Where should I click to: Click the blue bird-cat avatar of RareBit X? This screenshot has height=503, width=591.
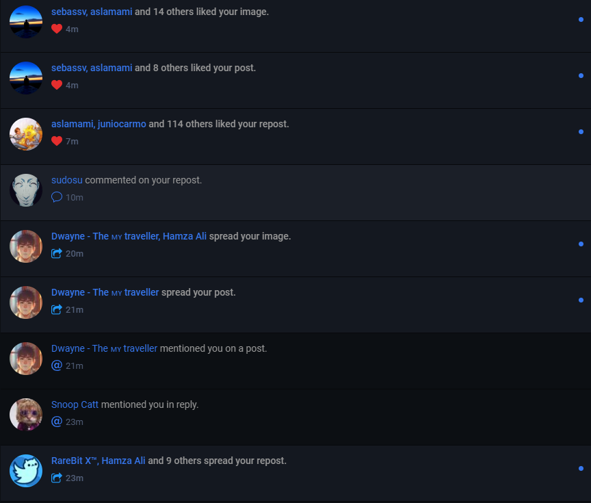click(x=26, y=471)
